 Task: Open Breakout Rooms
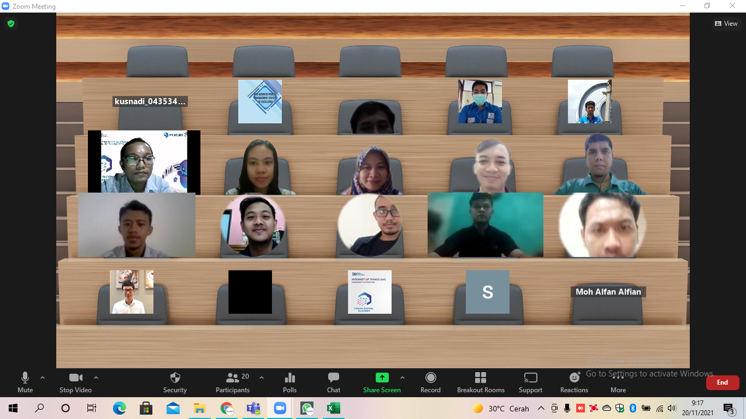pyautogui.click(x=481, y=382)
